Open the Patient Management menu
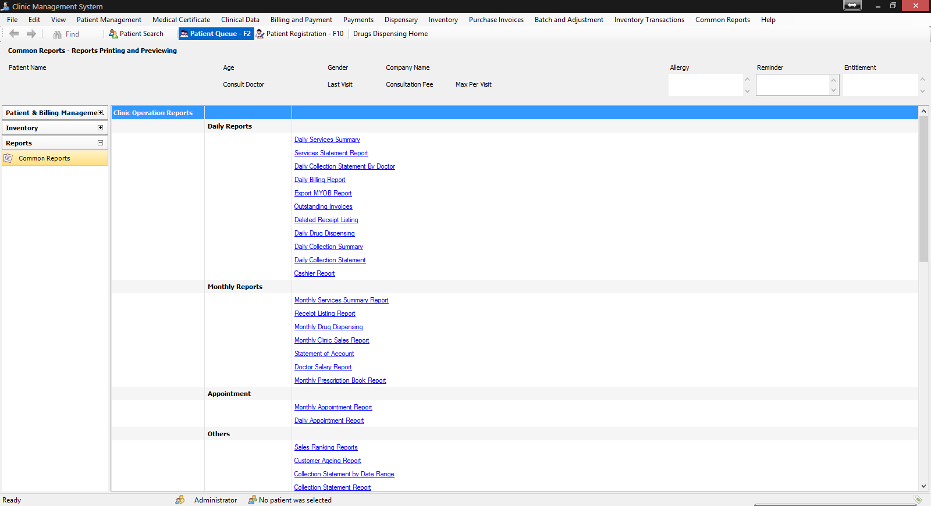Screen dimensions: 931x506 tap(109, 20)
